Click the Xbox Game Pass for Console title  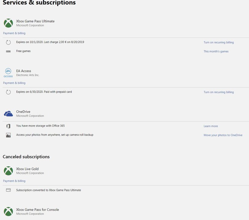[37, 210]
